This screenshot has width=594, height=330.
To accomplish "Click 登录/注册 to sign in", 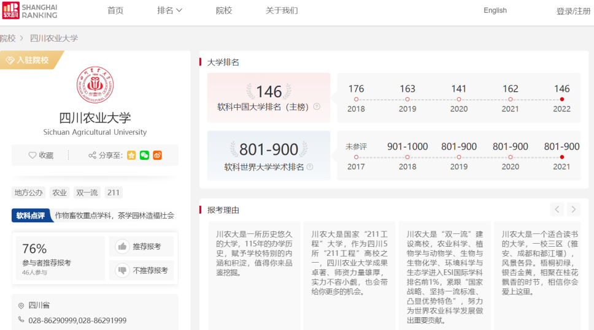I will coord(574,12).
